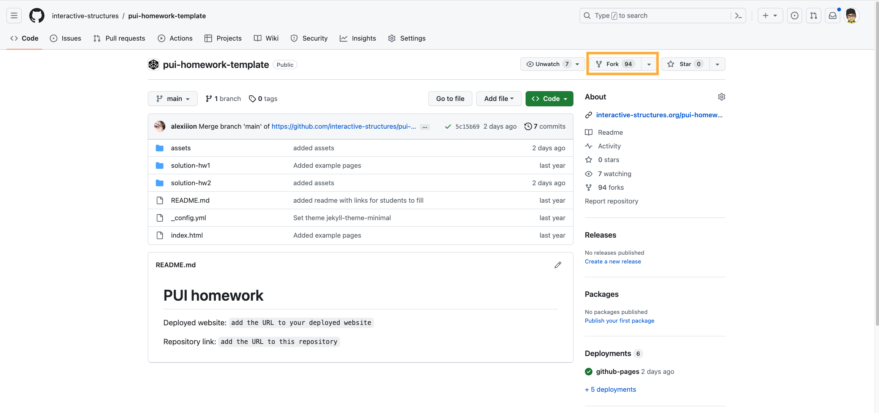Open the main branch selector
Screen dimensions: 879x413
point(173,99)
